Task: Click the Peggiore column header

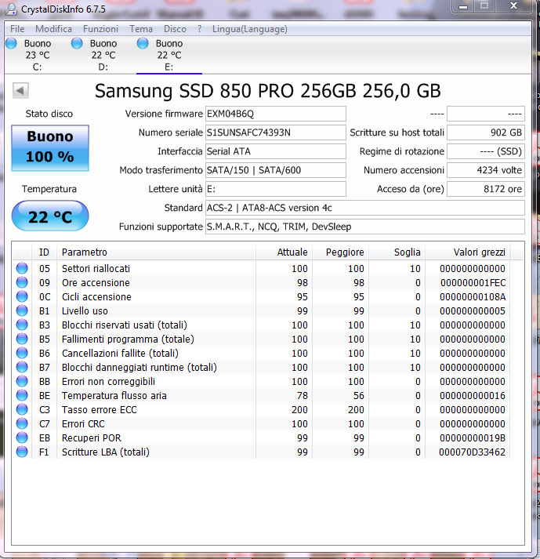Action: coord(341,252)
